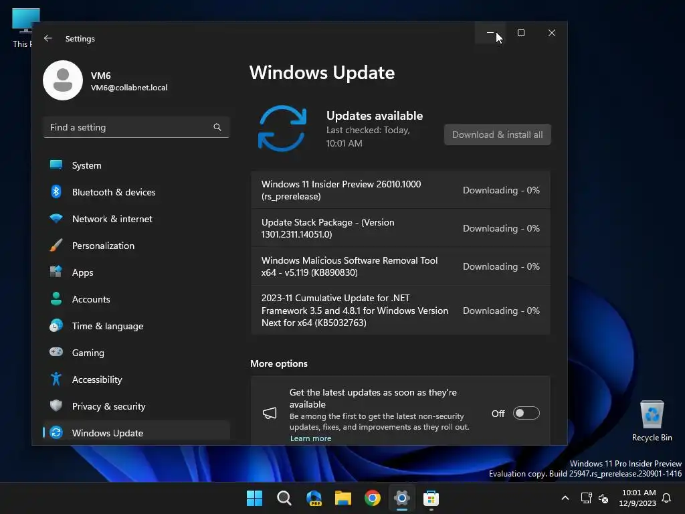
Task: Click the Gaming controller icon
Action: 56,352
